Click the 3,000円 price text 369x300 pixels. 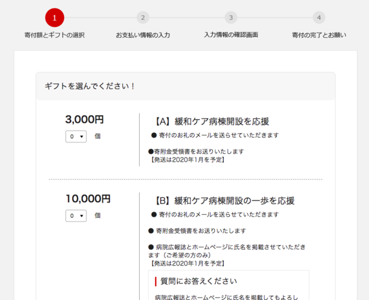tap(84, 120)
